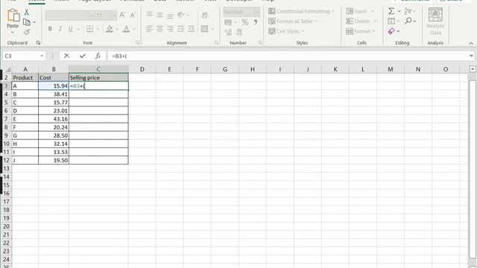Open Conditional Formatting menu
Screen dimensions: 477x268
[301, 11]
